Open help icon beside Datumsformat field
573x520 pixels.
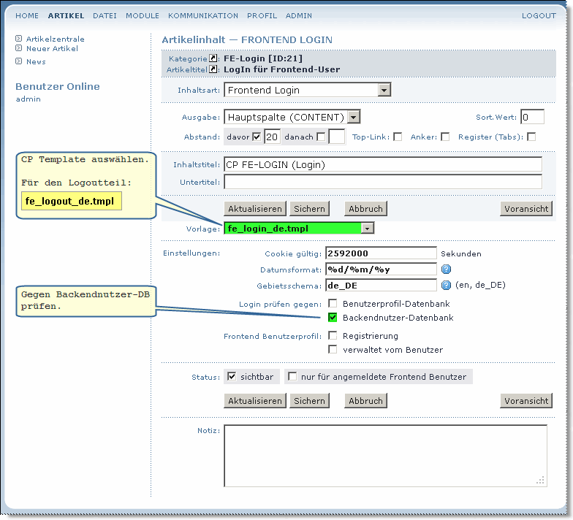pyautogui.click(x=446, y=269)
